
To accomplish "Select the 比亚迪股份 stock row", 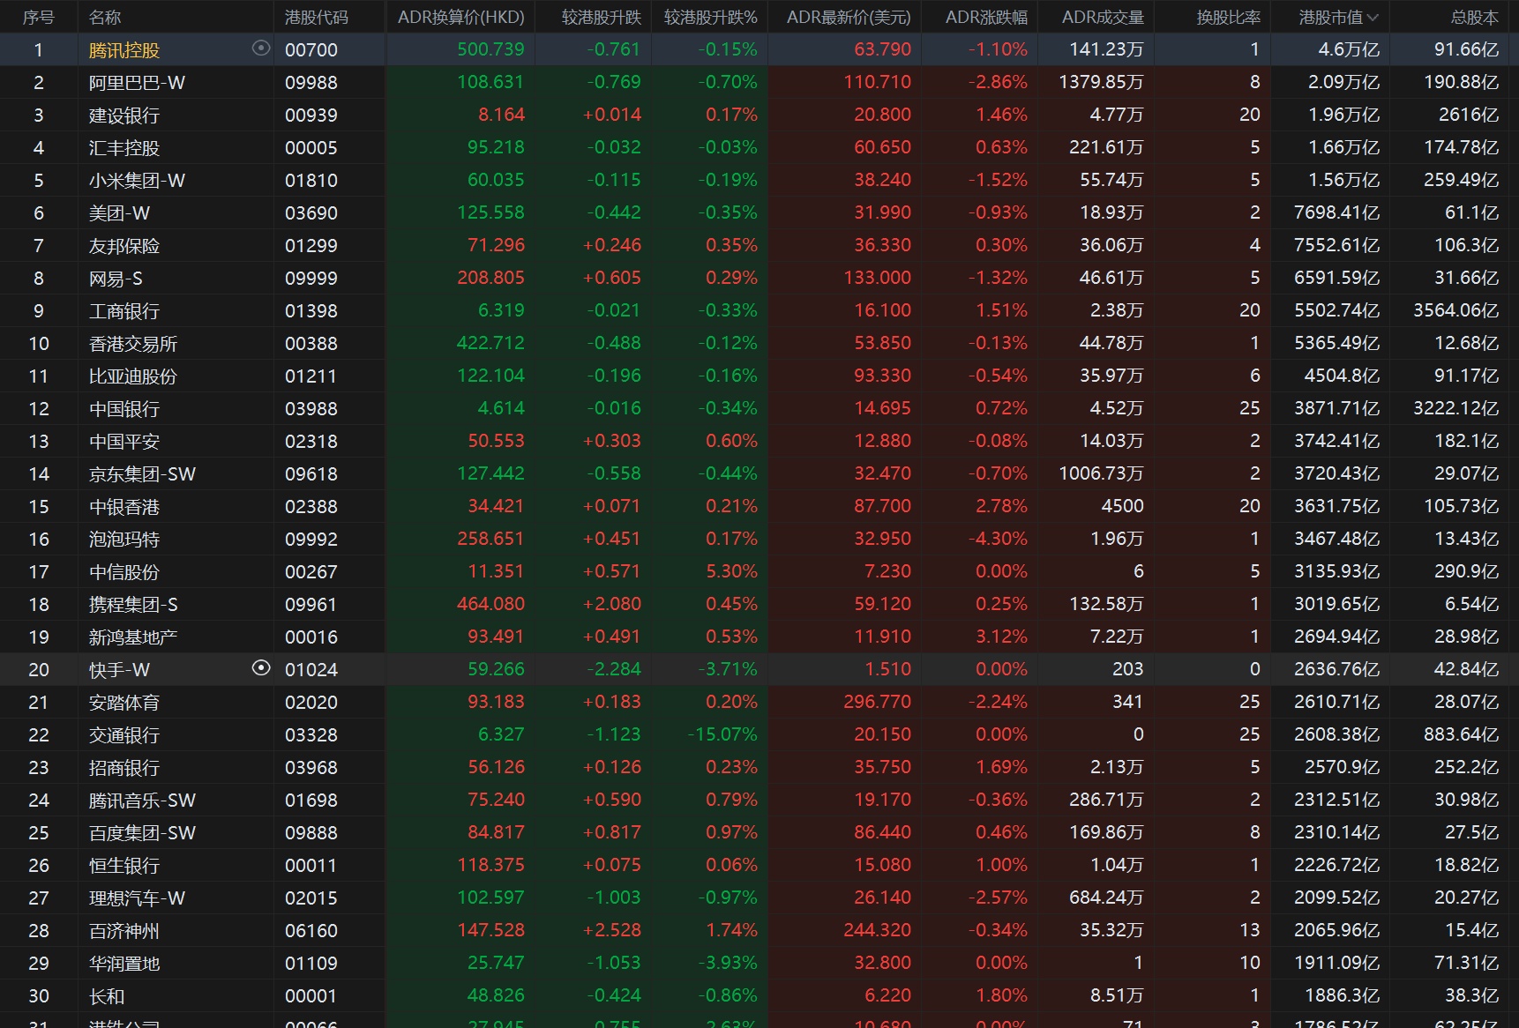I will point(132,376).
